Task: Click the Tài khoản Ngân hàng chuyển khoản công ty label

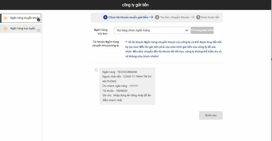Action: click(106, 44)
